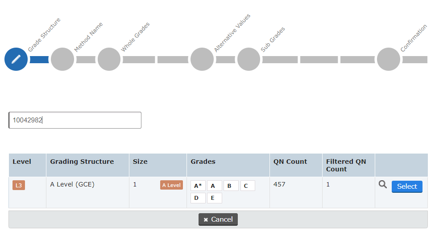Click the QN Count column header
435x231 pixels.
coord(290,162)
